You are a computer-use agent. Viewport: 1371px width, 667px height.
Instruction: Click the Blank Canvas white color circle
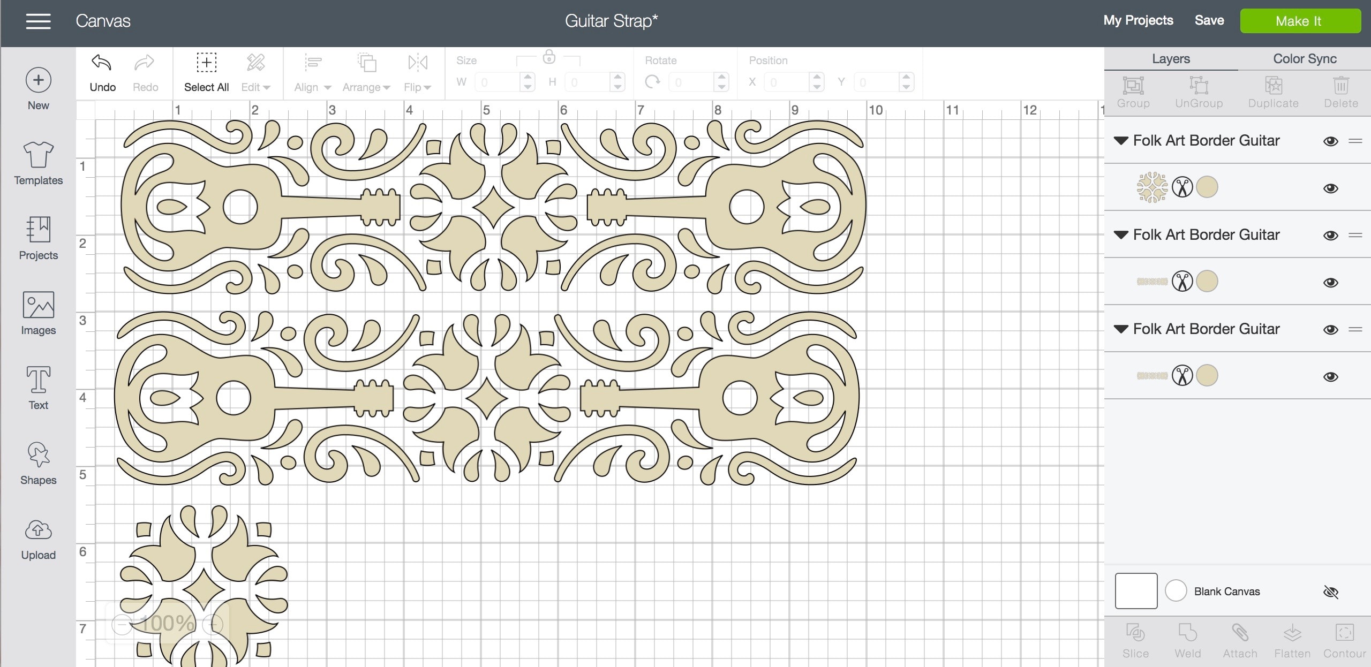pos(1176,591)
